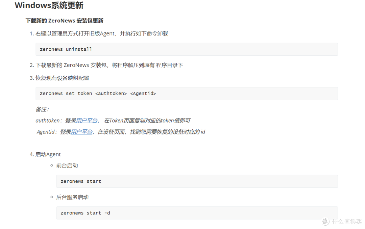Click the code block zeronews uninstall
The width and height of the screenshot is (365, 229).
[x=187, y=49]
